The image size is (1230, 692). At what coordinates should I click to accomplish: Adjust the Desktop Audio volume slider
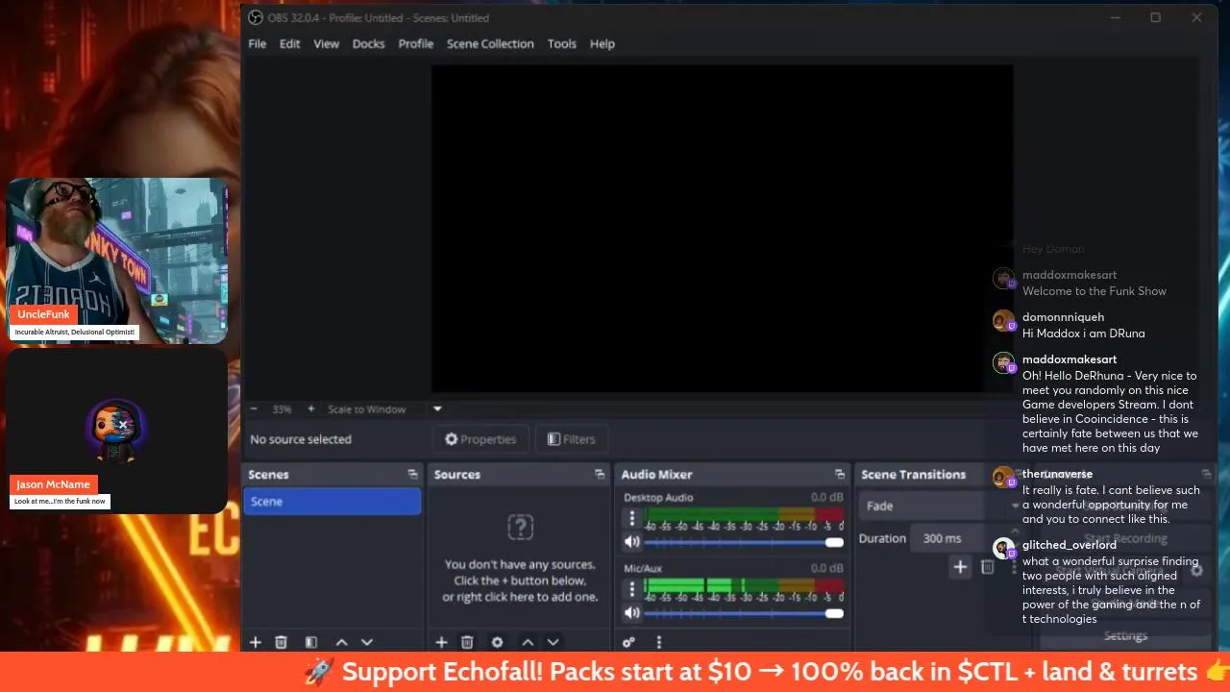point(744,542)
